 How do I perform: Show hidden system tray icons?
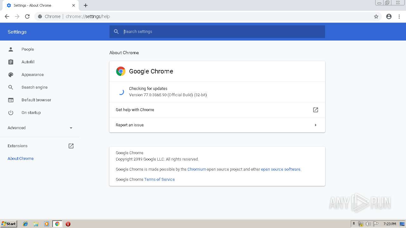coord(354,224)
